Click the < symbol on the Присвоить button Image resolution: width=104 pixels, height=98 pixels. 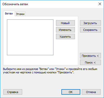tap(98, 56)
